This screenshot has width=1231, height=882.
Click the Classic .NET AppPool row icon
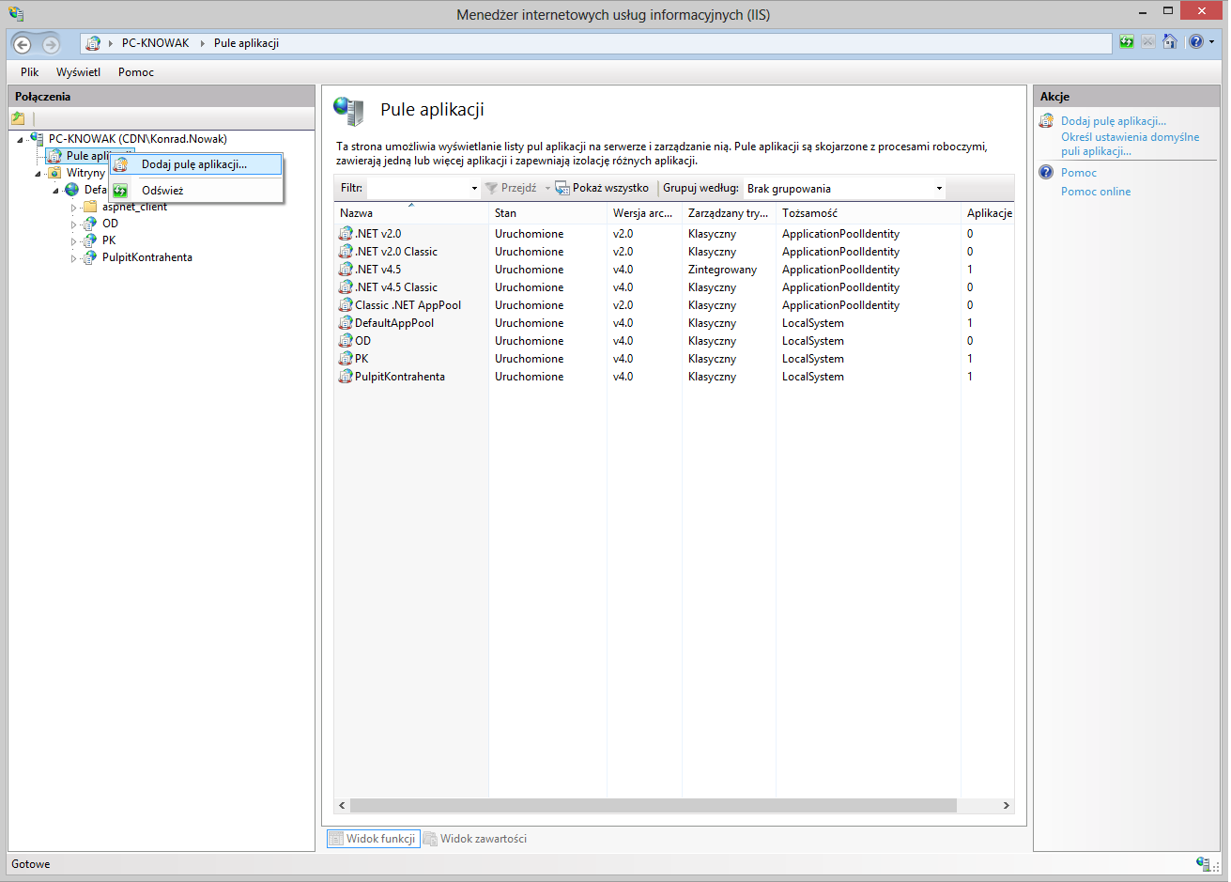346,305
